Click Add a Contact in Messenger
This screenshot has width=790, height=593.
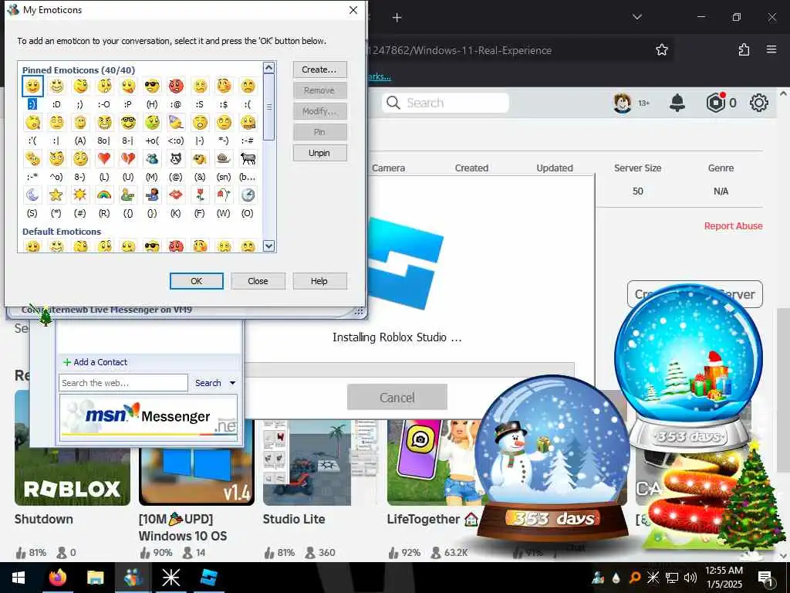click(x=95, y=362)
